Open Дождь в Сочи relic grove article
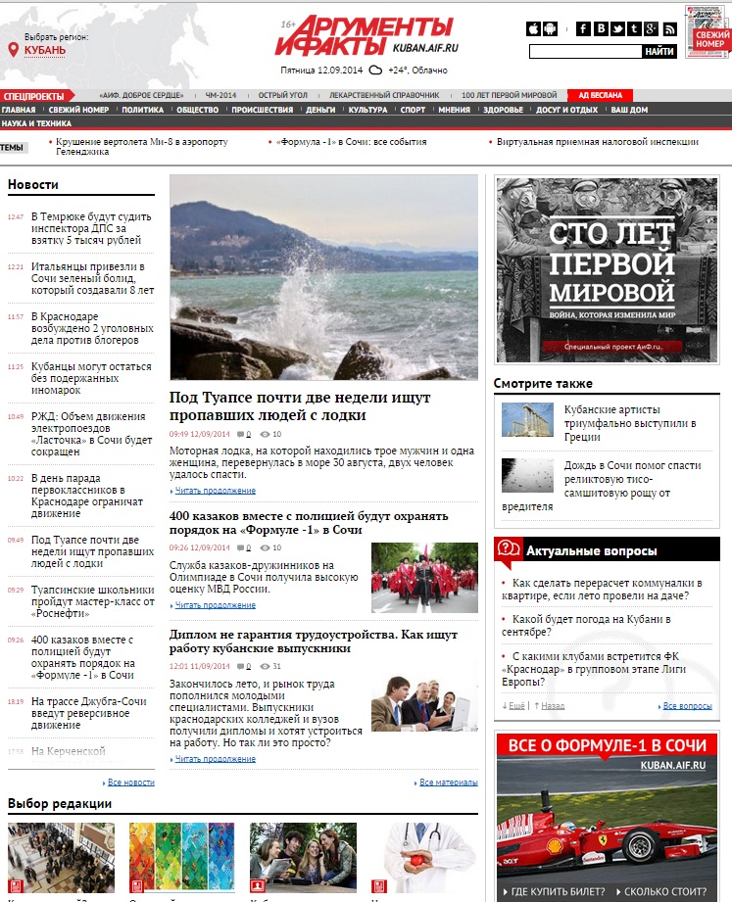732x902 pixels. point(602,486)
